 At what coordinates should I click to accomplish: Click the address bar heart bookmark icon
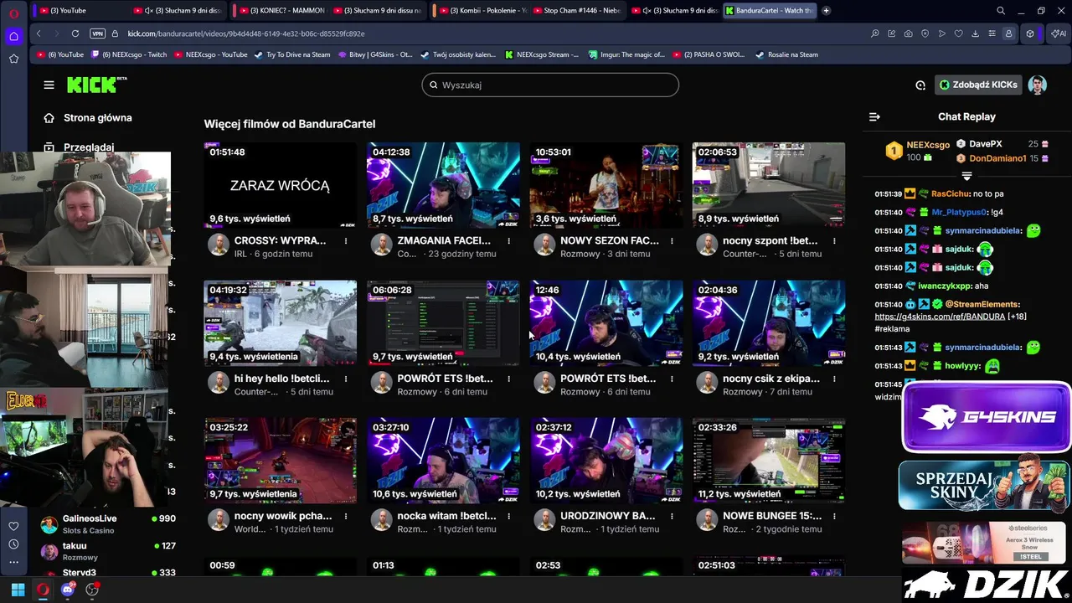958,33
